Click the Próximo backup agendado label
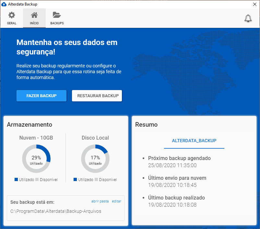The height and width of the screenshot is (229, 260). pos(179,158)
